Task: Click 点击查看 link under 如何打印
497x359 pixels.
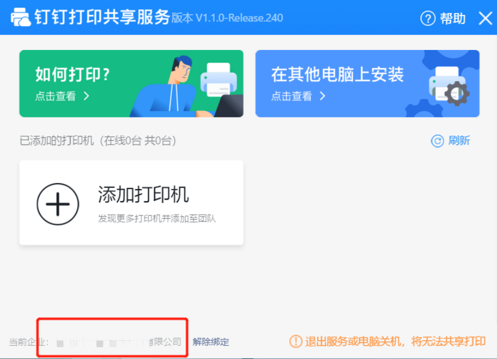Action: (x=56, y=96)
